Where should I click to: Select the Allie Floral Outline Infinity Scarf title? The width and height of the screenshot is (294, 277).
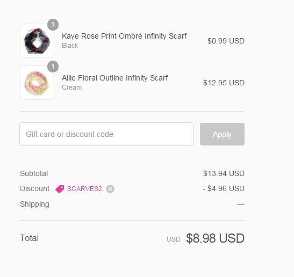tap(114, 78)
